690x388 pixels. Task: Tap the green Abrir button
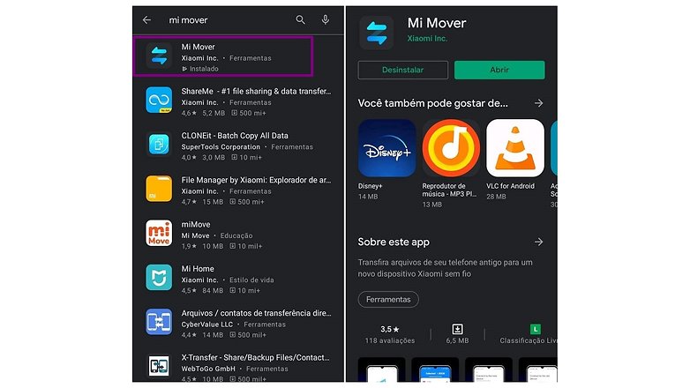(x=499, y=70)
